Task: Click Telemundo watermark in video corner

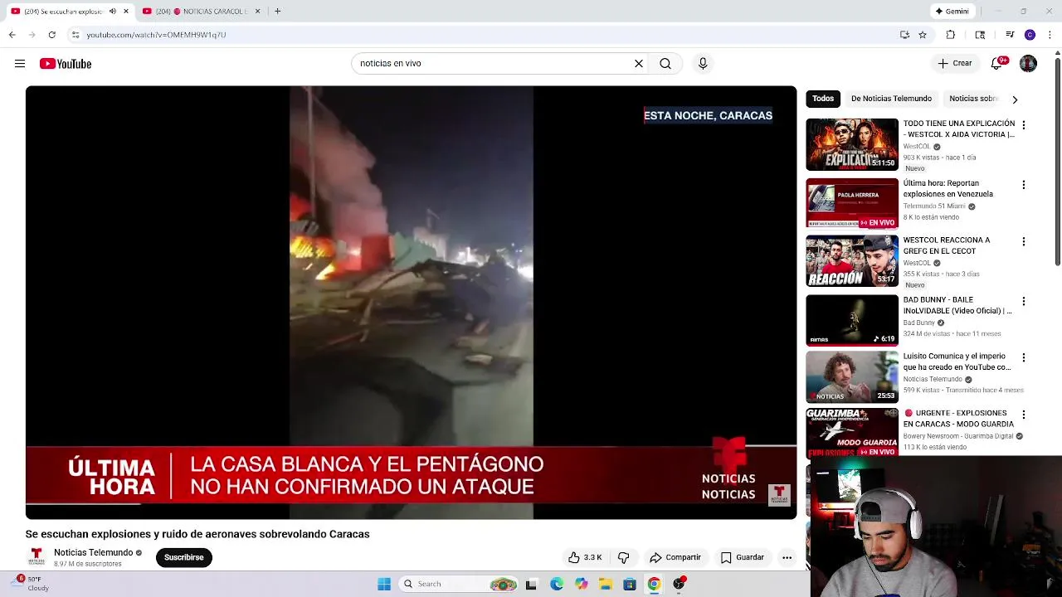Action: (778, 494)
